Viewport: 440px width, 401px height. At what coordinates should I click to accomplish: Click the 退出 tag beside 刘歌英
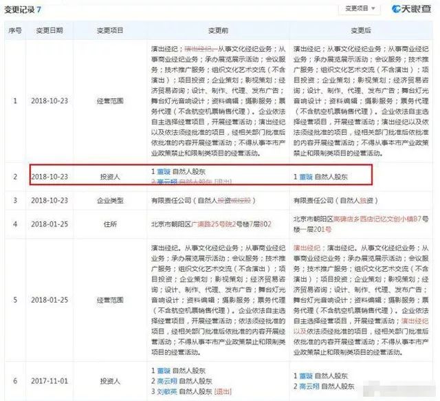click(x=223, y=391)
